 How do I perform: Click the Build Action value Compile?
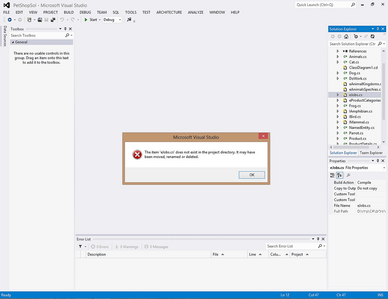pyautogui.click(x=364, y=182)
